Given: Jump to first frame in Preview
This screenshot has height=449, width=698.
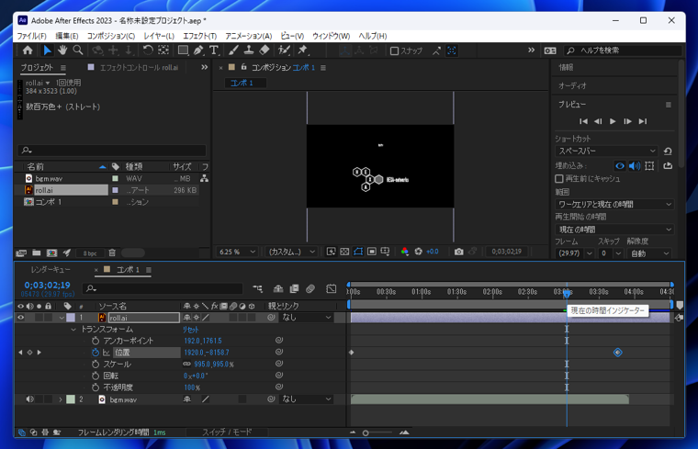Looking at the screenshot, I should [583, 121].
